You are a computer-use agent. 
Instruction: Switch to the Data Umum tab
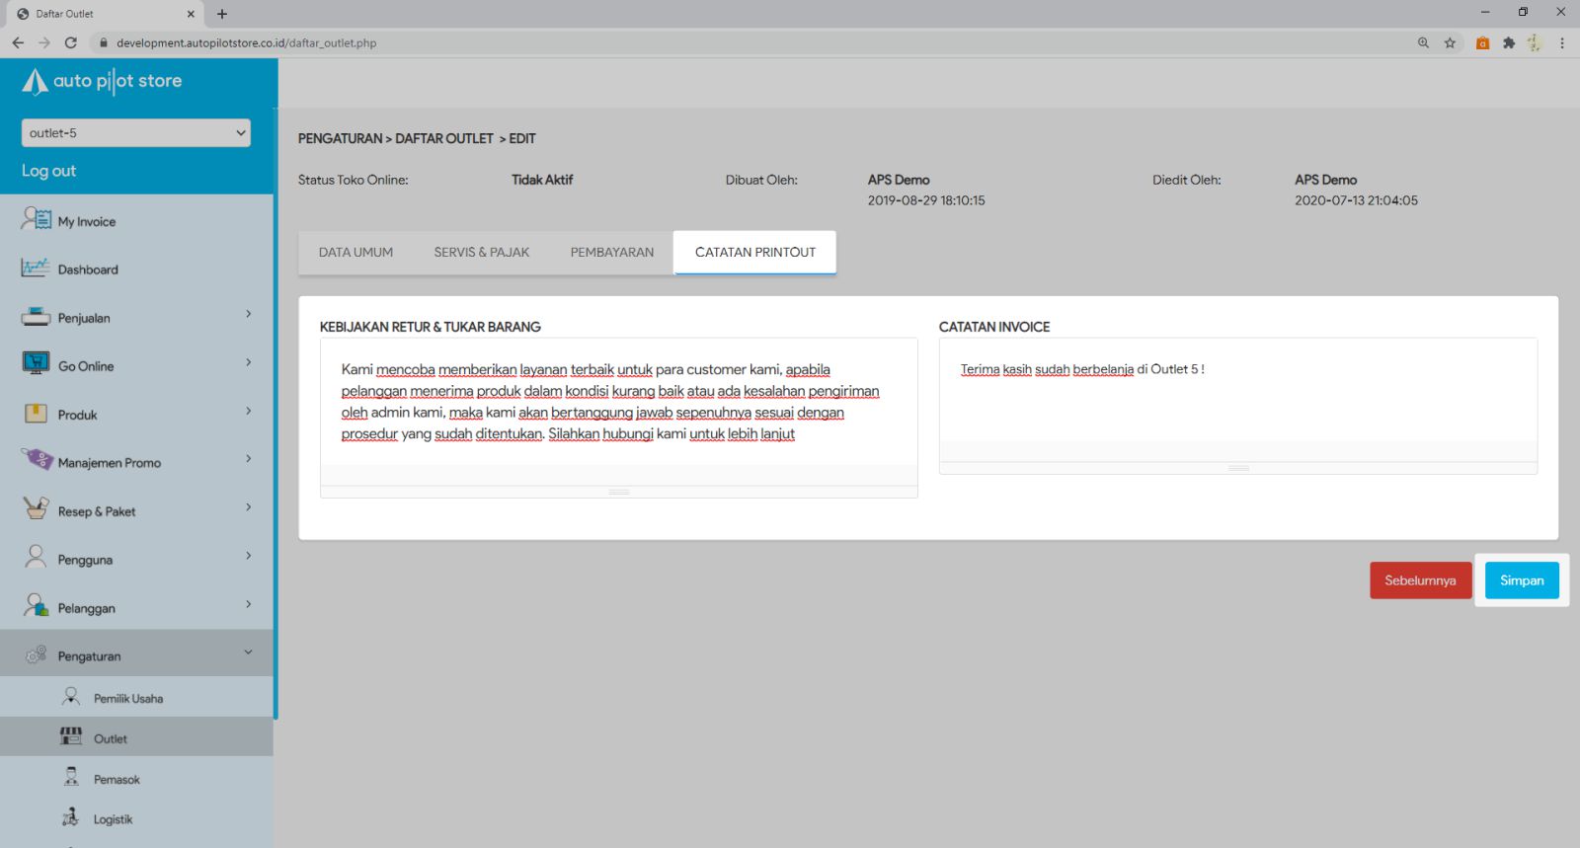(x=355, y=253)
